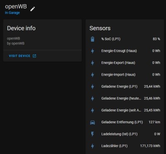This screenshot has height=154, width=166.
Task: Click the 83 % state of charge value
Action: (x=156, y=39)
